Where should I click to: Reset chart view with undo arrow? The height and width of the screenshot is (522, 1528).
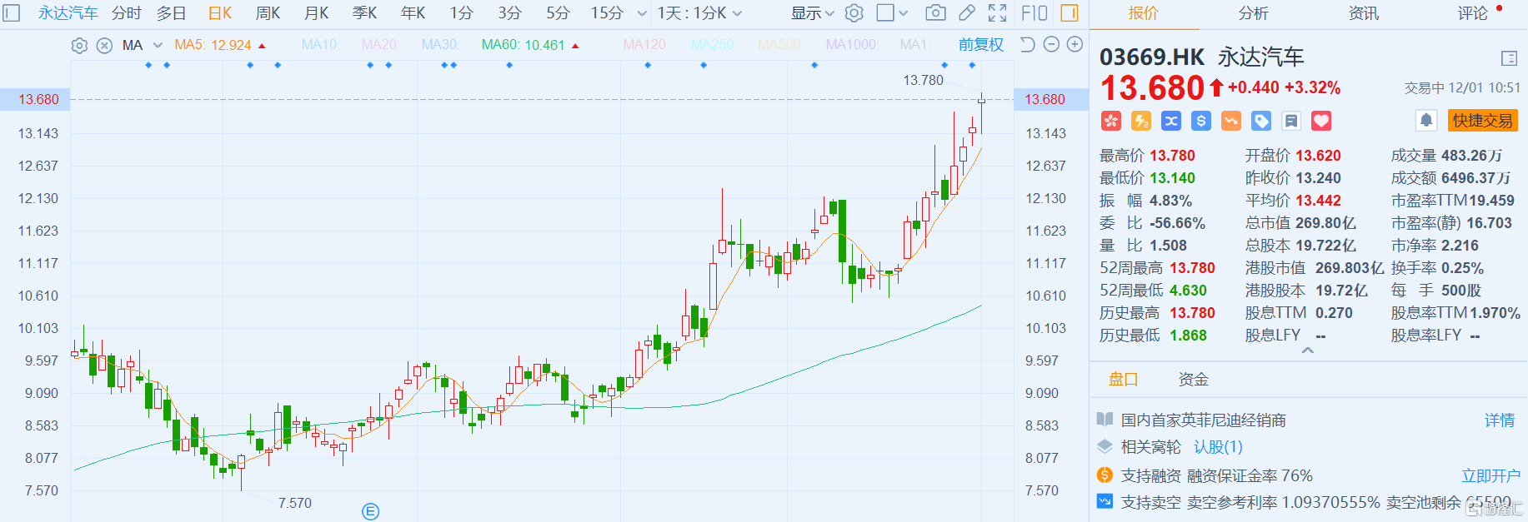coord(1028,45)
